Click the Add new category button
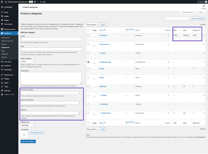Viewport: 208px width, 154px height. coord(28,141)
